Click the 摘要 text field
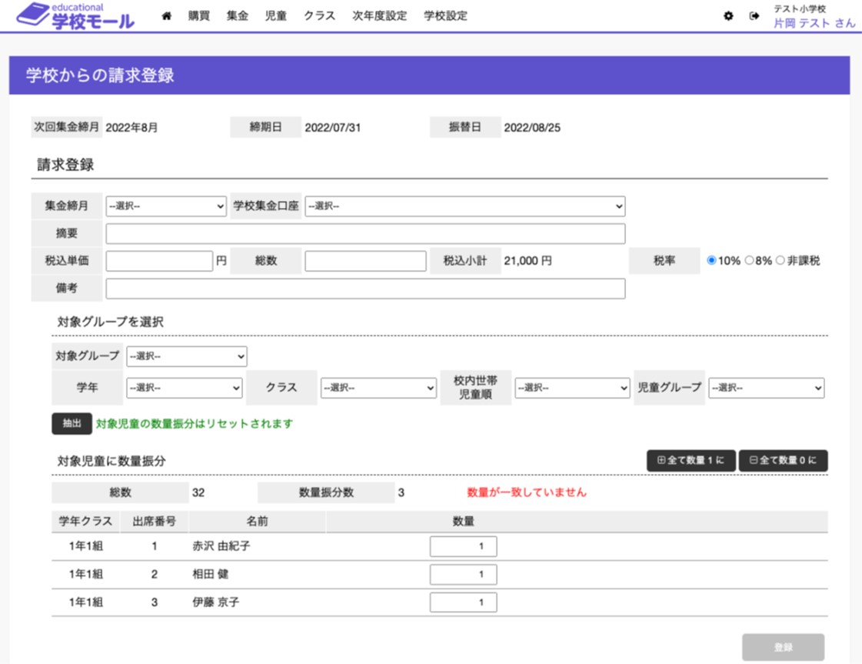The image size is (862, 664). click(x=365, y=234)
